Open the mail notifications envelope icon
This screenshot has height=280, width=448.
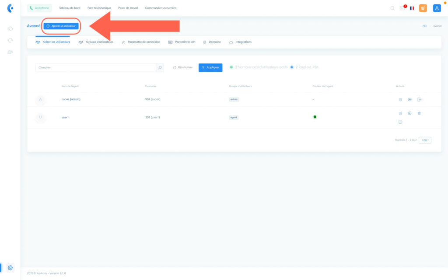[x=402, y=8]
